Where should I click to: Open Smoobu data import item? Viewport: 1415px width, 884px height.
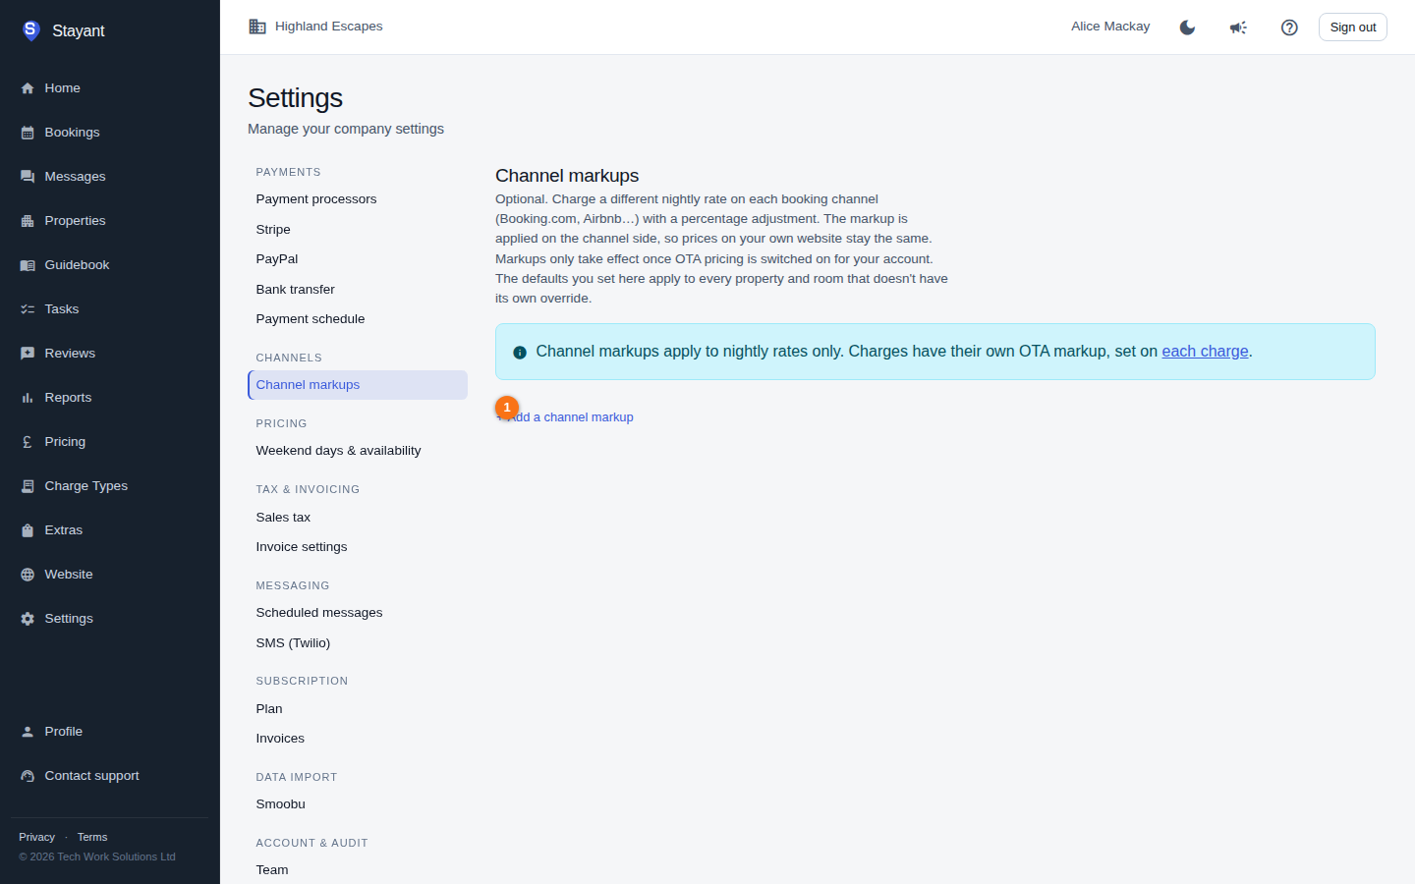tap(358, 804)
